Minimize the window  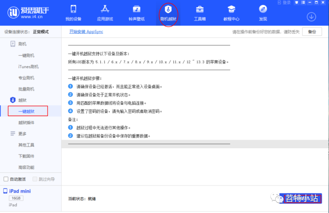[x=310, y=2]
